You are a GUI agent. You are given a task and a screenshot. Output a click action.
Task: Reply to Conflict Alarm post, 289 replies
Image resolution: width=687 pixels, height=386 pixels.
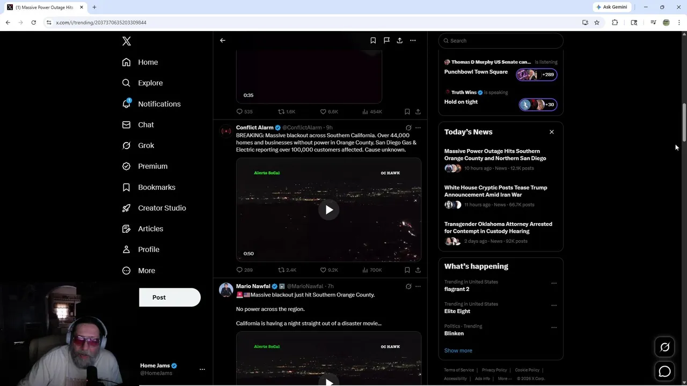244,270
